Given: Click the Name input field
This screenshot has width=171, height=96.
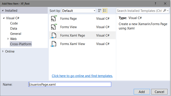Looking at the screenshot, I should [x=70, y=84].
